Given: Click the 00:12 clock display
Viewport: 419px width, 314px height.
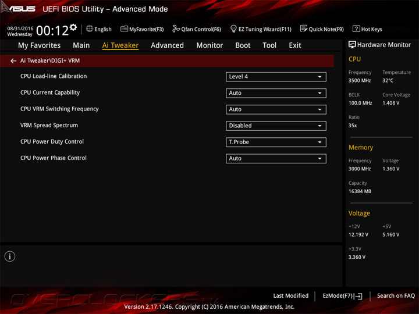Looking at the screenshot, I should click(52, 30).
